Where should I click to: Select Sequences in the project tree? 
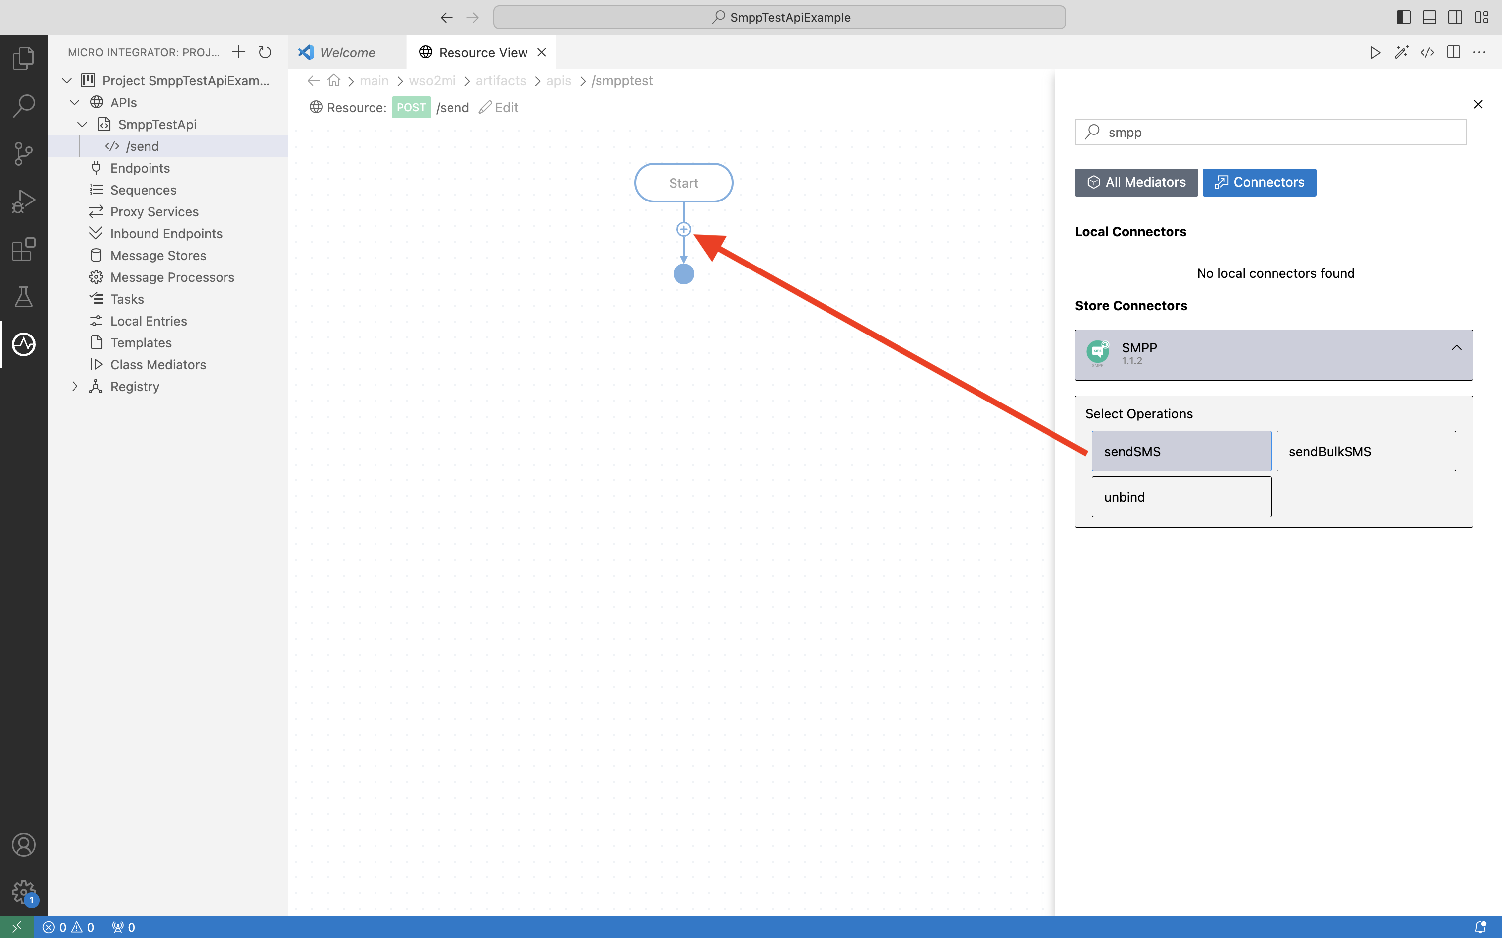pyautogui.click(x=167, y=190)
